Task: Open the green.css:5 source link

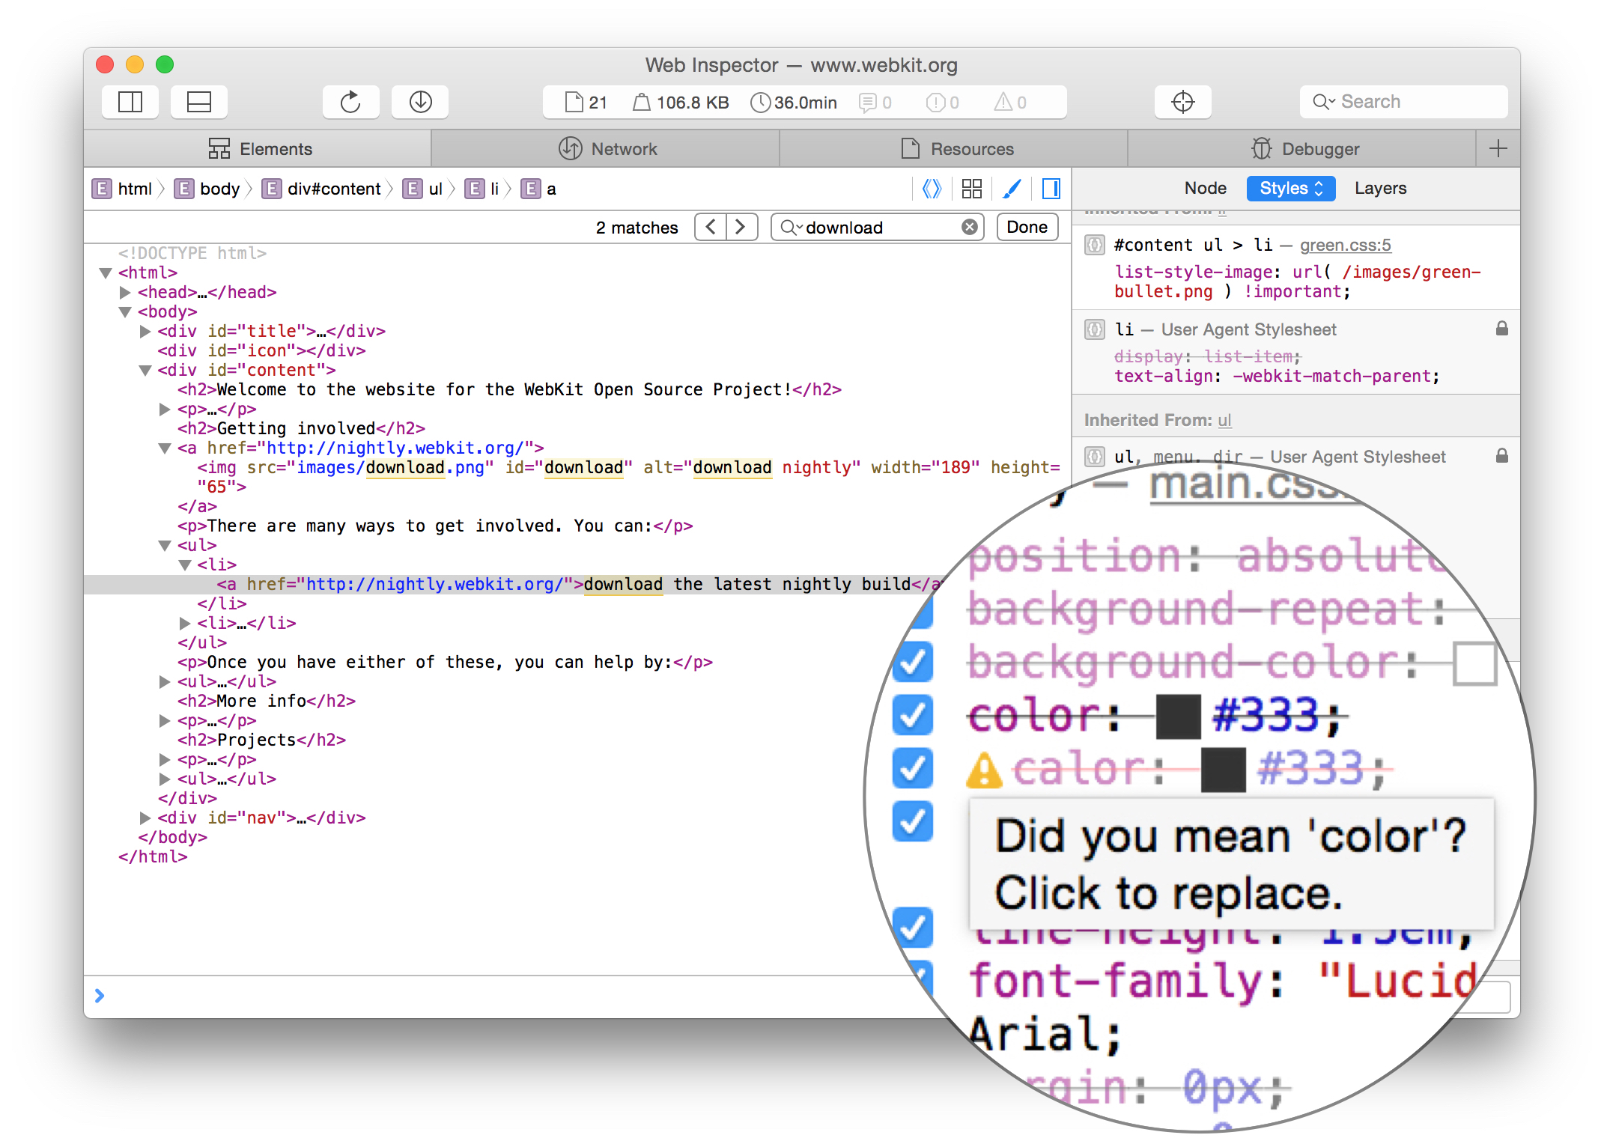Action: coord(1345,245)
